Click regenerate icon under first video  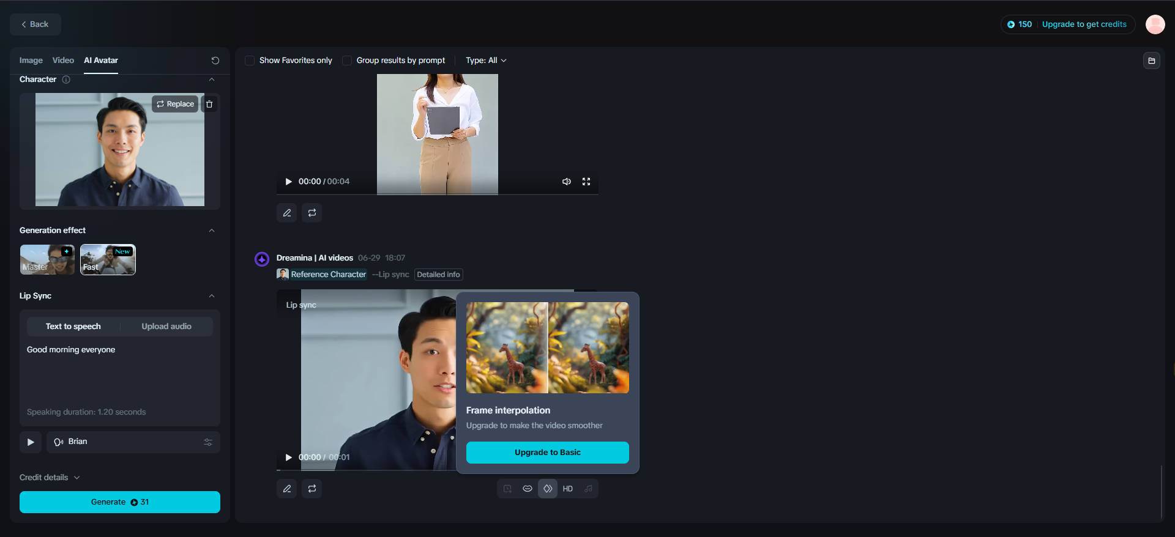312,213
